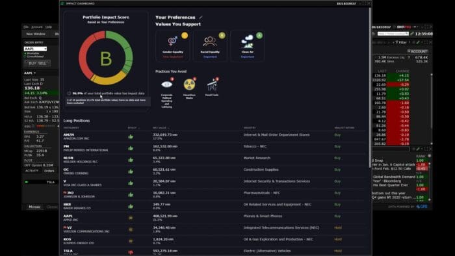
Task: Click the Phones & Smart Phones industry cell
Action: (x=263, y=216)
